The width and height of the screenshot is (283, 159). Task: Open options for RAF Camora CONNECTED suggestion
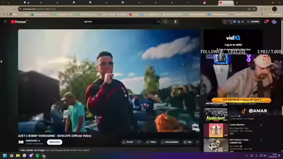click(x=261, y=140)
